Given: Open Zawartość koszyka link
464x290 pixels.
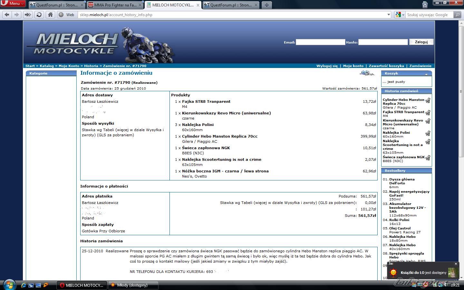Looking at the screenshot, I should tap(386, 66).
